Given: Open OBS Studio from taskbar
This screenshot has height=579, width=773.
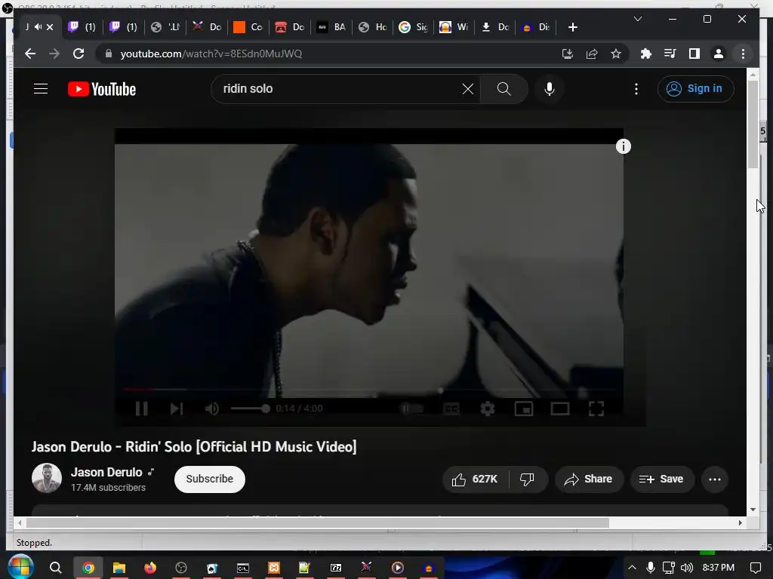Looking at the screenshot, I should pos(181,568).
